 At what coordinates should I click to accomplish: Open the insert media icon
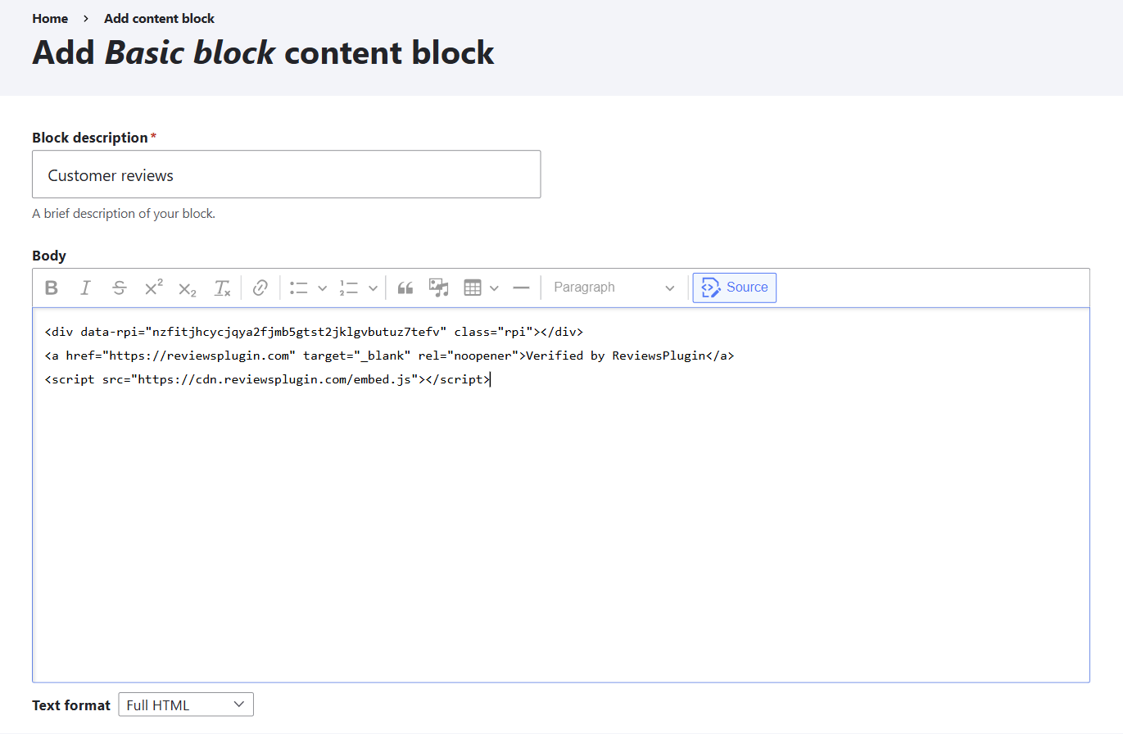(x=439, y=288)
